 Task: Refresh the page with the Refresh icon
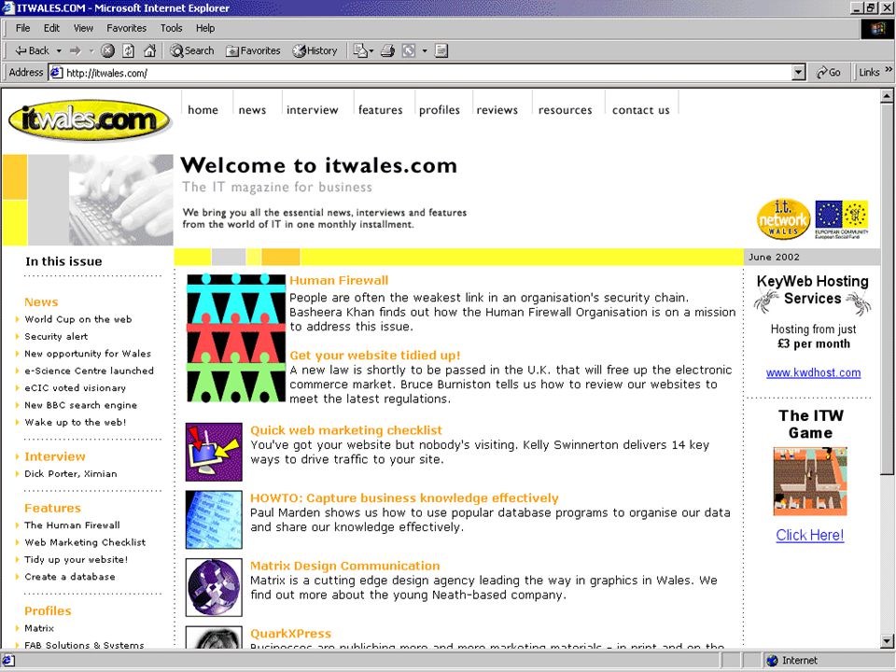tap(129, 50)
